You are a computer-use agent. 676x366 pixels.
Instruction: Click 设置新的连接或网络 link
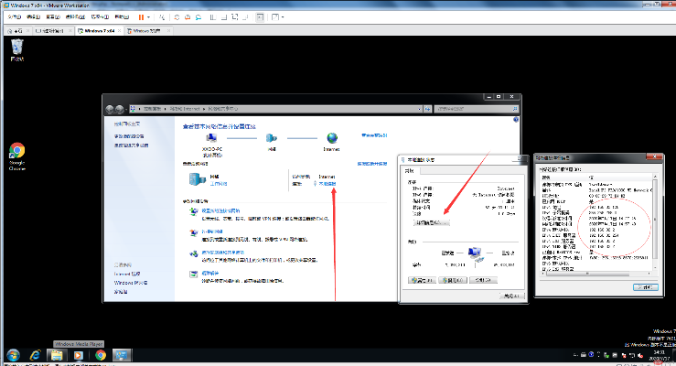click(220, 210)
